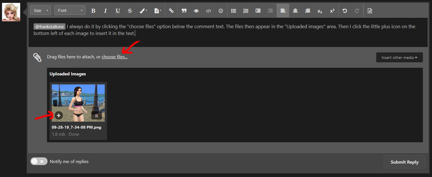432x177 pixels.
Task: Increase text indent
Action: [258, 11]
